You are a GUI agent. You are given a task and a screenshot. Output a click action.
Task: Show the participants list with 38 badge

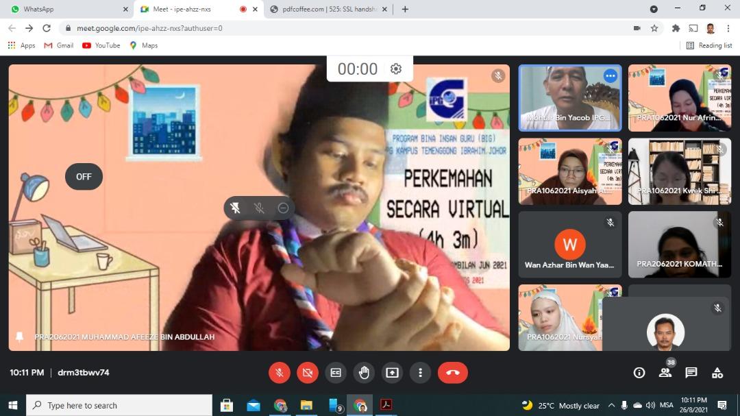pyautogui.click(x=665, y=373)
